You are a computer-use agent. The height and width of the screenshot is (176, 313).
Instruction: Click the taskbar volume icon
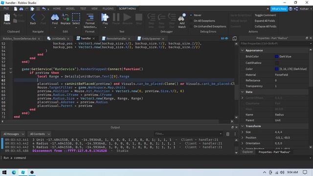[x=282, y=172]
